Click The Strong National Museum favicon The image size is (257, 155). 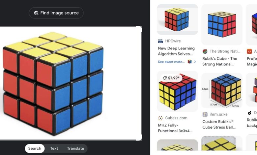(x=205, y=51)
